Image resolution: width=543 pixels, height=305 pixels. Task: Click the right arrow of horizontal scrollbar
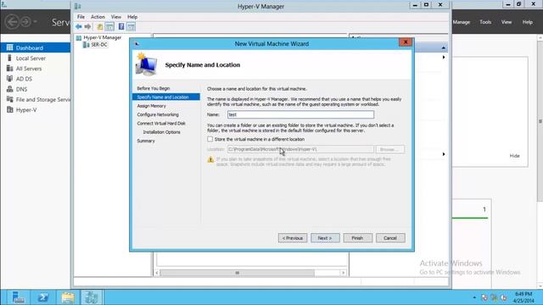343,273
